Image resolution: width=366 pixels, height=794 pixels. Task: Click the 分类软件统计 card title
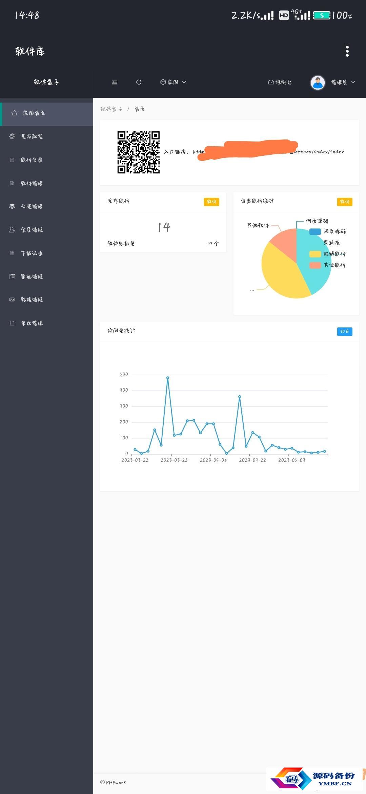[x=257, y=201]
